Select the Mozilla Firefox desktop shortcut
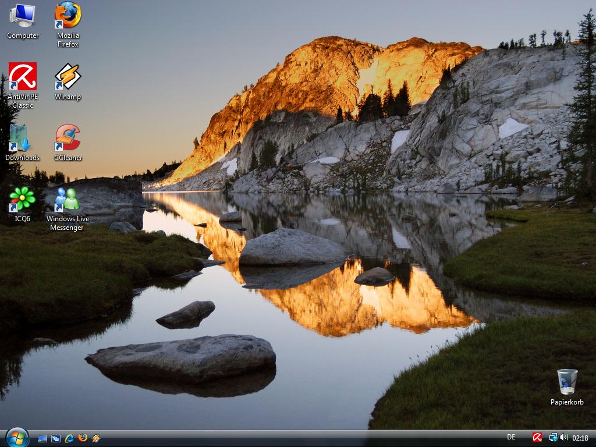This screenshot has width=596, height=447. (x=68, y=16)
